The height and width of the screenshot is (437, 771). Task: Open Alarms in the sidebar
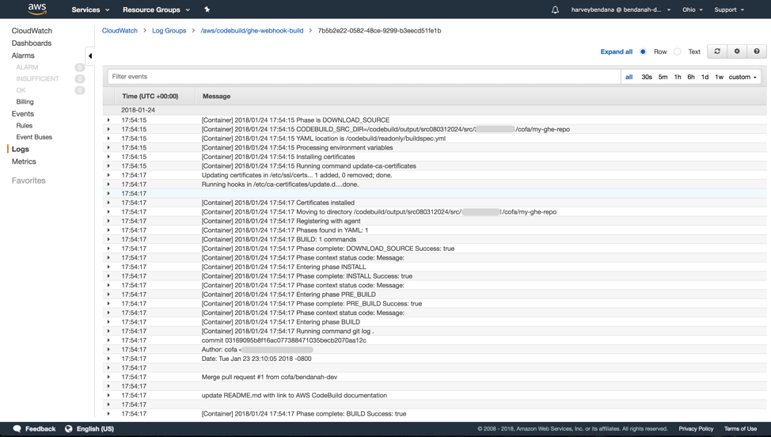23,55
